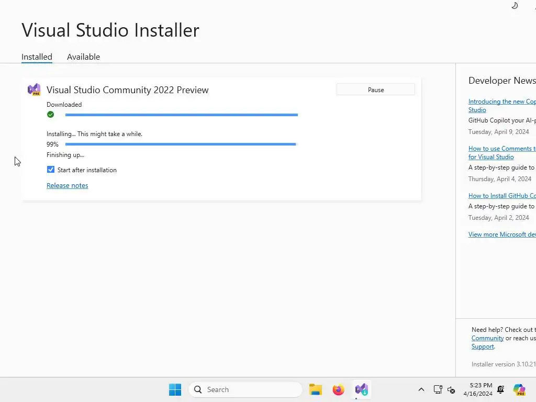Switch to the Available tab
This screenshot has height=402, width=536.
(83, 57)
